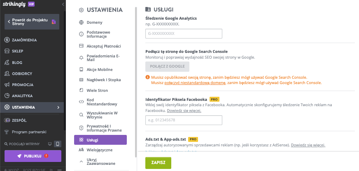Open Akcje Mobilne settings

(x=100, y=70)
